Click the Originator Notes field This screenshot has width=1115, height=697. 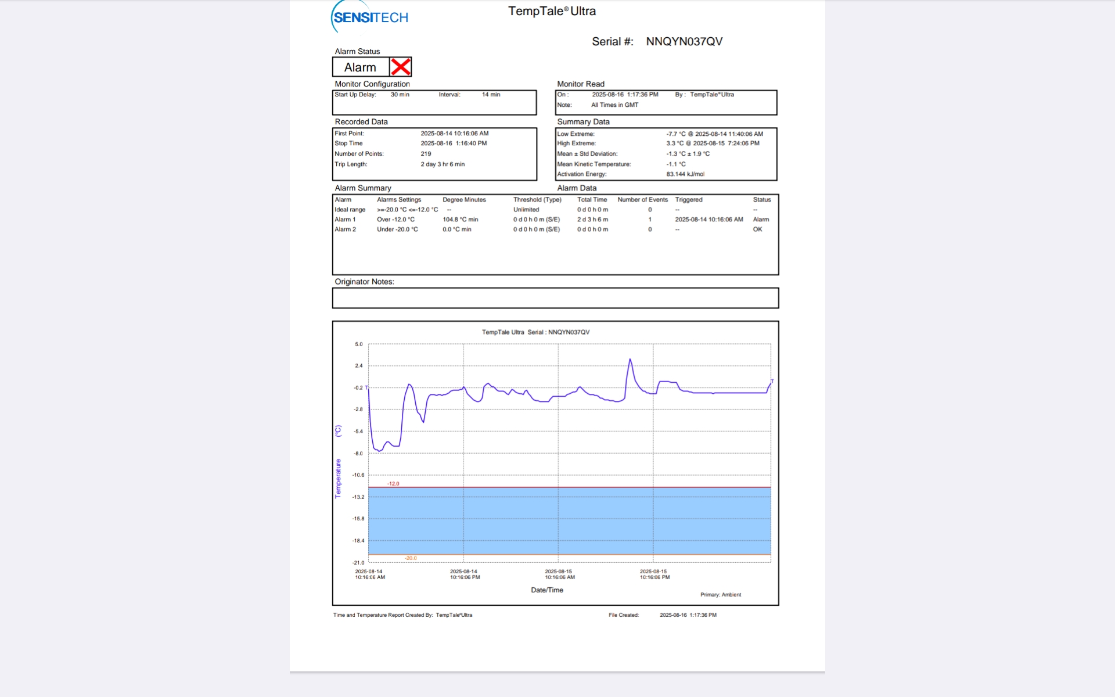click(x=555, y=298)
